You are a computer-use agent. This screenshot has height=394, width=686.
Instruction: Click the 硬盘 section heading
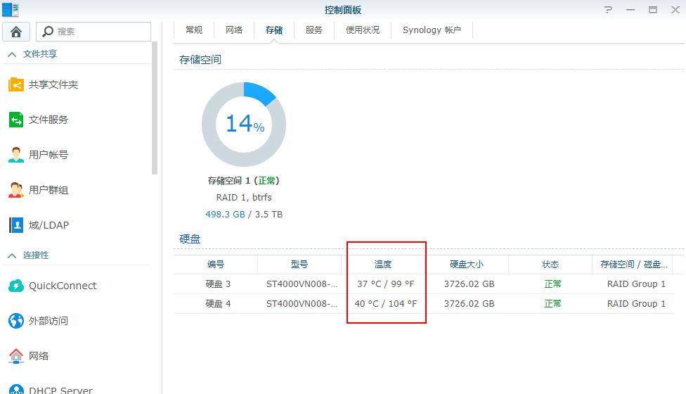(190, 239)
